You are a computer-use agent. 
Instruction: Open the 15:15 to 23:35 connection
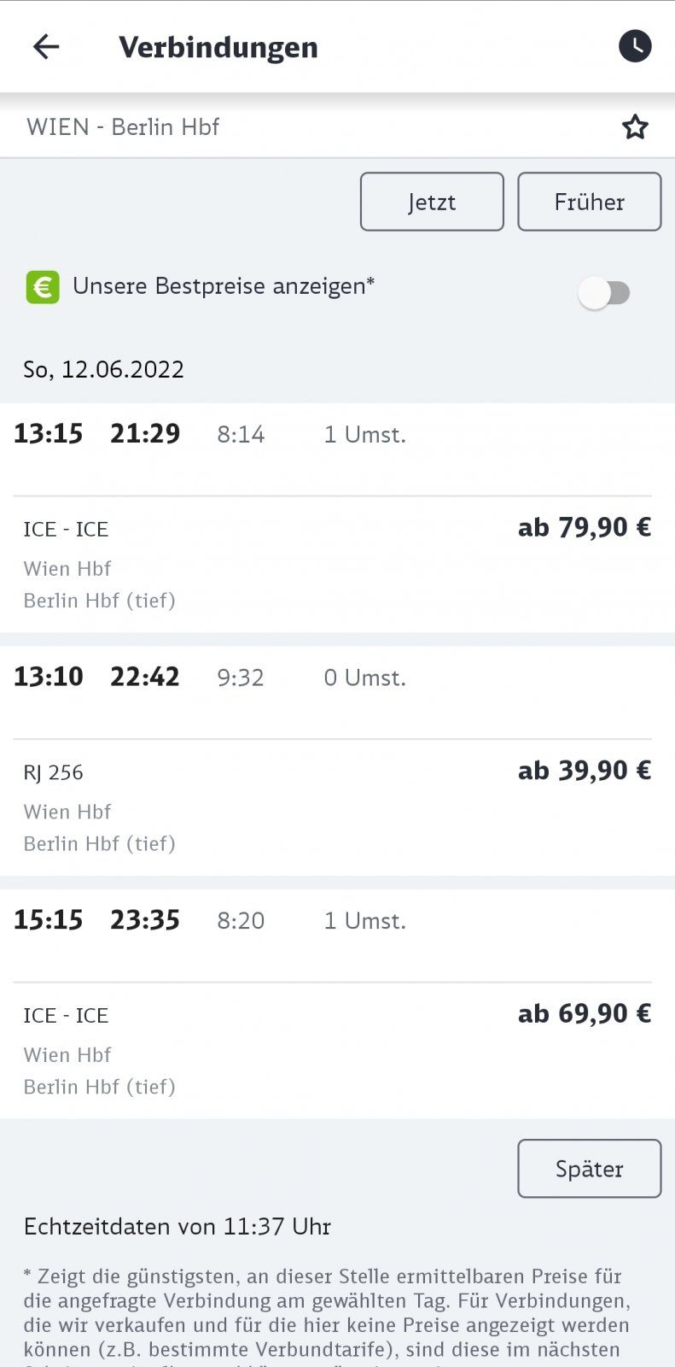[337, 1004]
